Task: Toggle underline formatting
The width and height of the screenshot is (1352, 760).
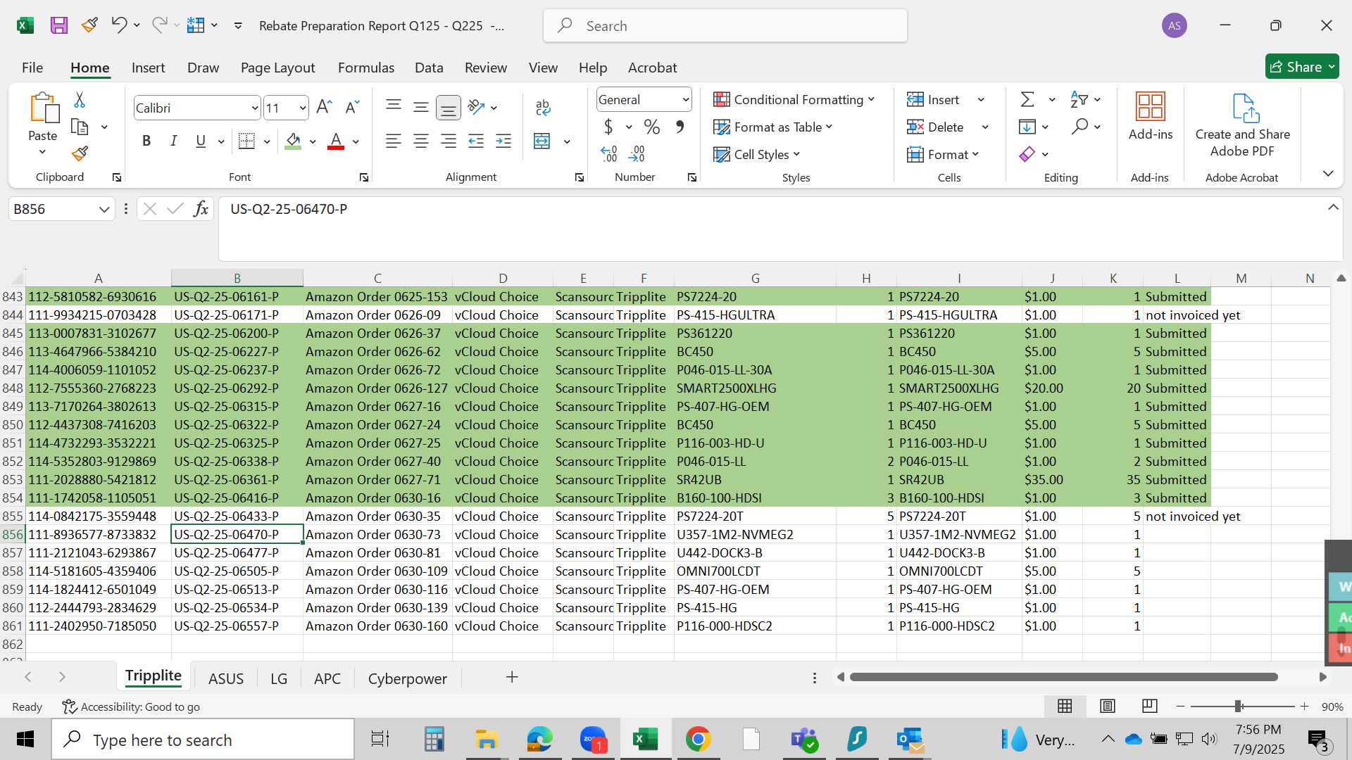Action: [201, 141]
